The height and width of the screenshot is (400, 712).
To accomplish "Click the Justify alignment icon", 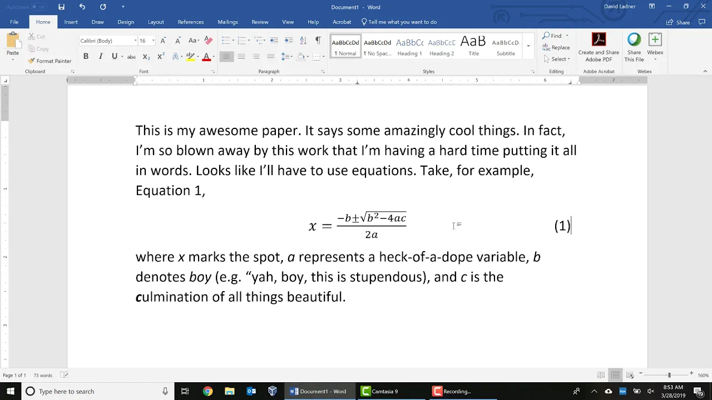I will tap(271, 57).
